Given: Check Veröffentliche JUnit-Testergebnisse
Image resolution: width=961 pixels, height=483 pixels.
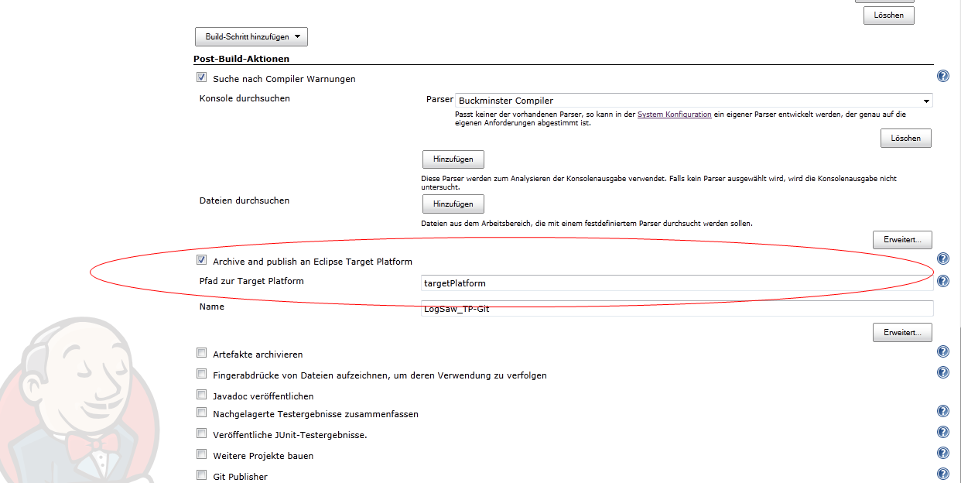Looking at the screenshot, I should (x=202, y=433).
